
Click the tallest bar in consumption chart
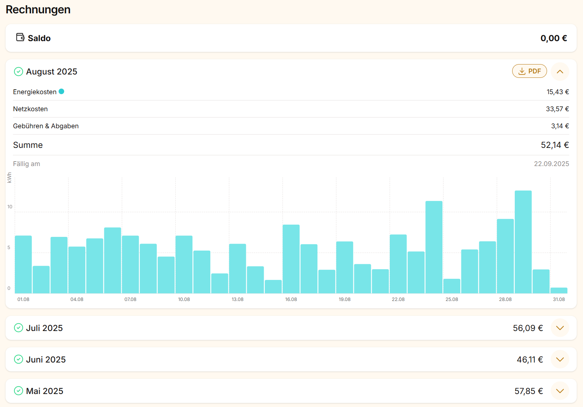[x=523, y=242]
